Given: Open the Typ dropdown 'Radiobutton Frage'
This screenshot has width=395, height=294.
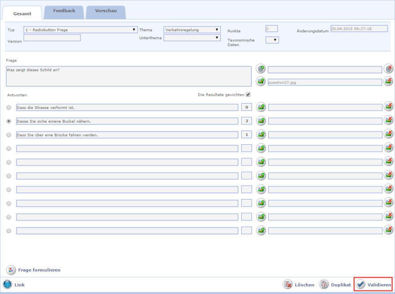Looking at the screenshot, I should click(x=80, y=30).
